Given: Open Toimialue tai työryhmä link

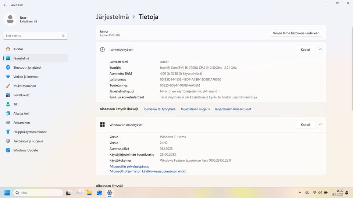Looking at the screenshot, I should (x=159, y=109).
